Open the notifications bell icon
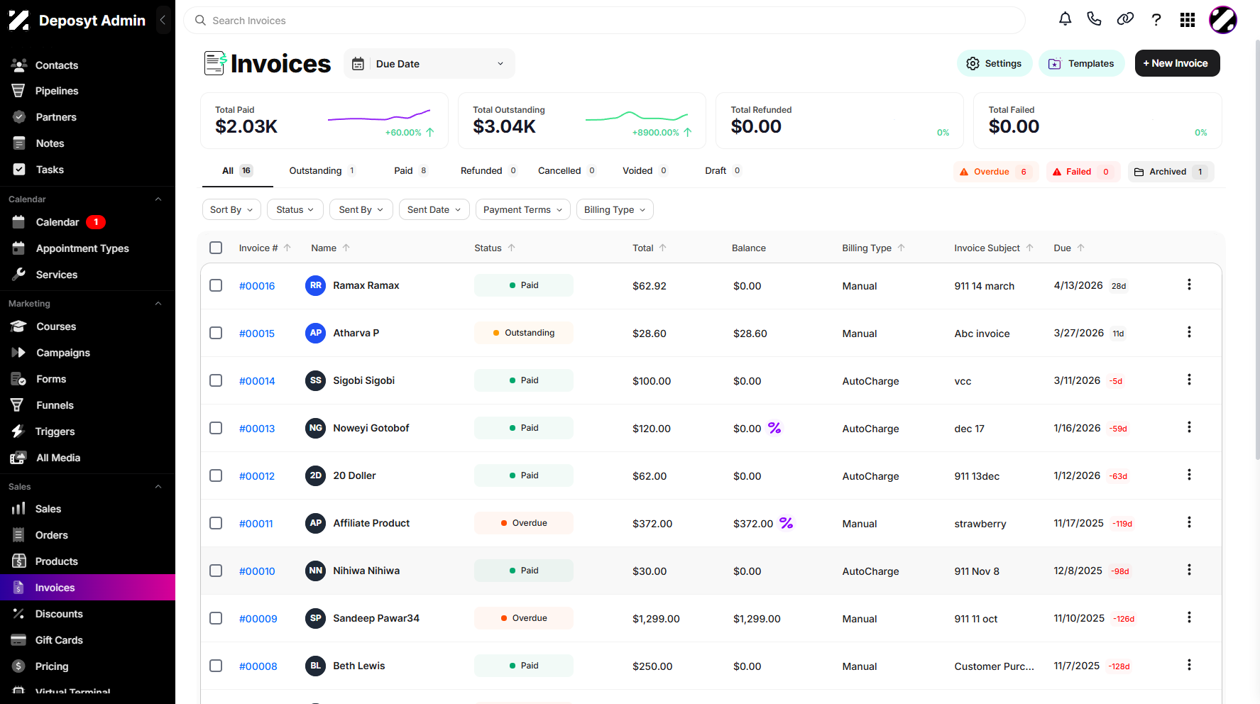Screen dimensions: 1260x704 pos(1065,19)
